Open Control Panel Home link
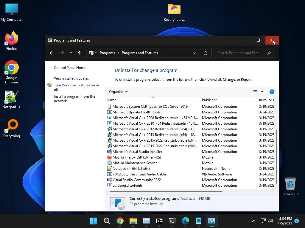 click(x=70, y=67)
